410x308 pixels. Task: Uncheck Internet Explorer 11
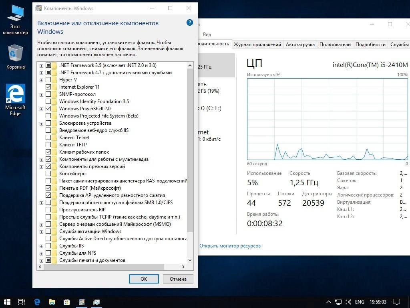[48, 87]
